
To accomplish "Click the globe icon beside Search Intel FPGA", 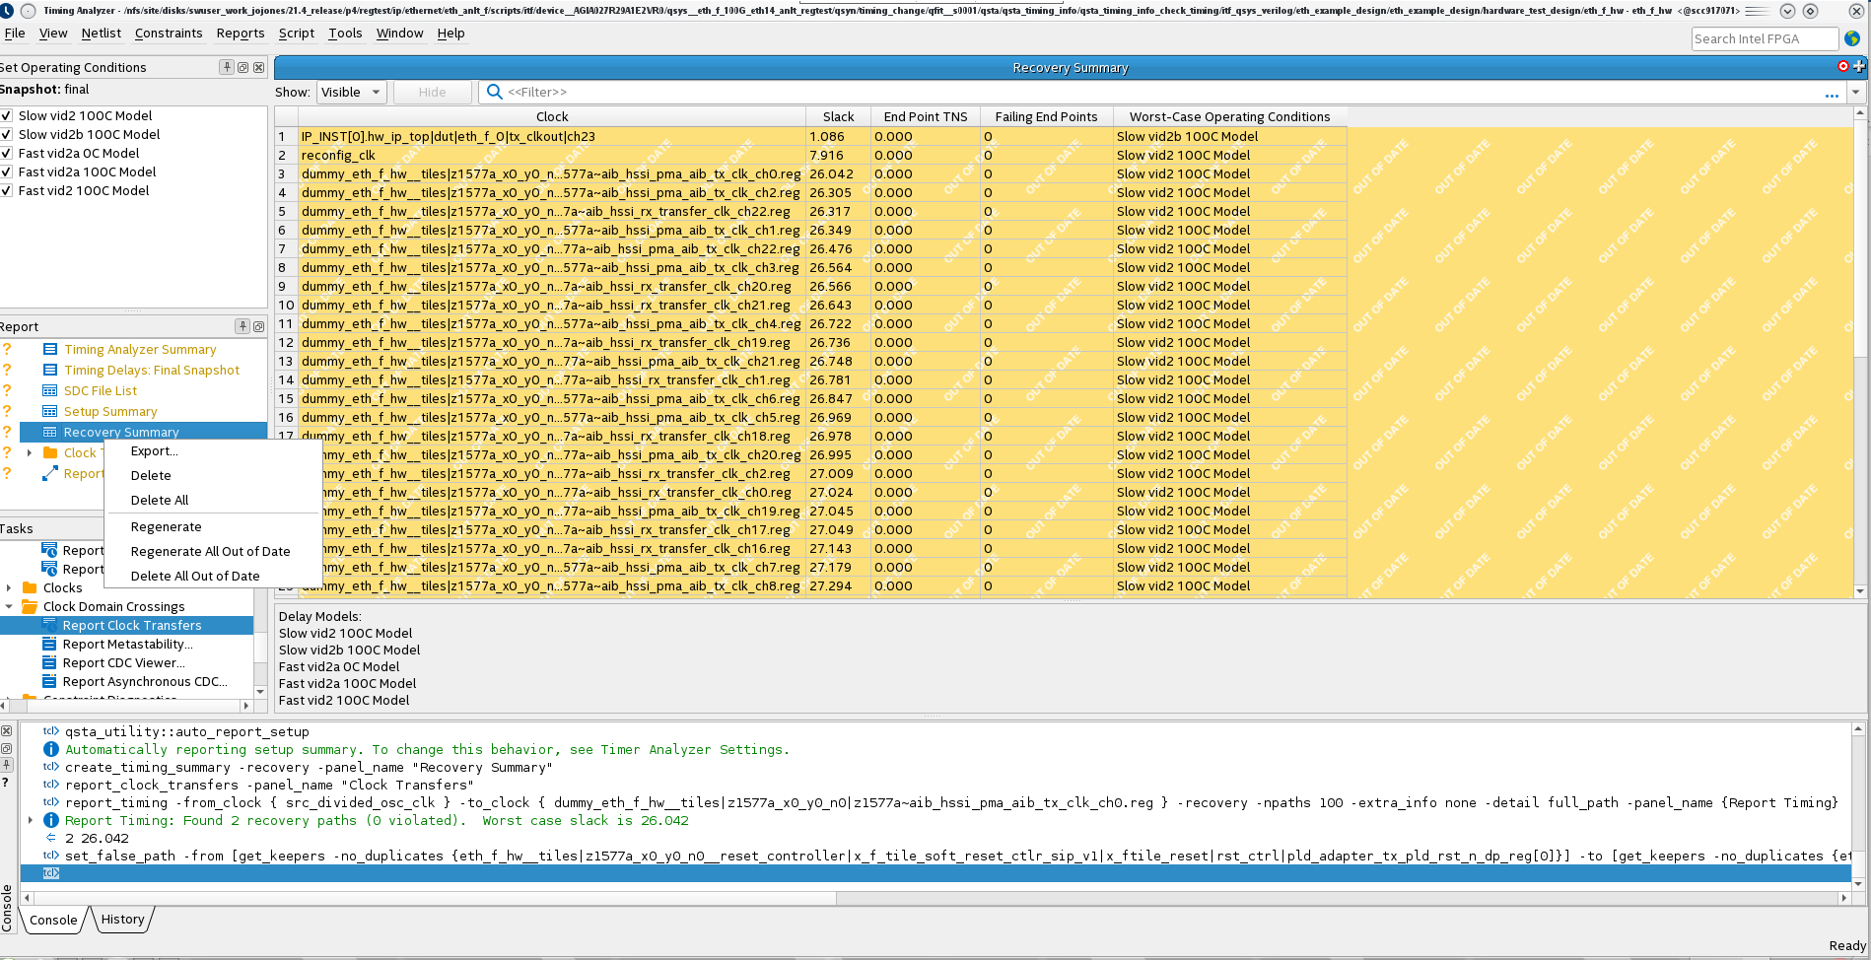I will tap(1852, 38).
